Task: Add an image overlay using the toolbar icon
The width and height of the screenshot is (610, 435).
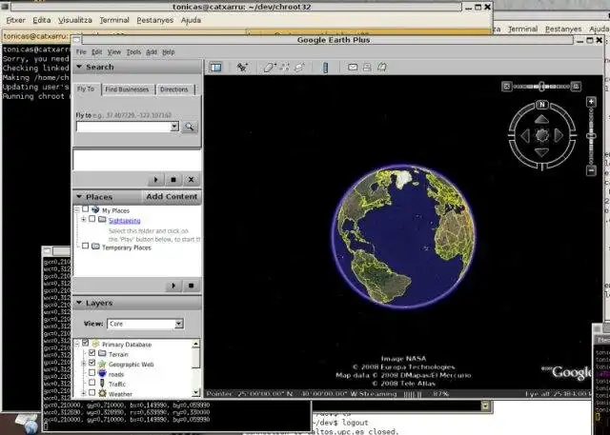Action: pyautogui.click(x=298, y=68)
